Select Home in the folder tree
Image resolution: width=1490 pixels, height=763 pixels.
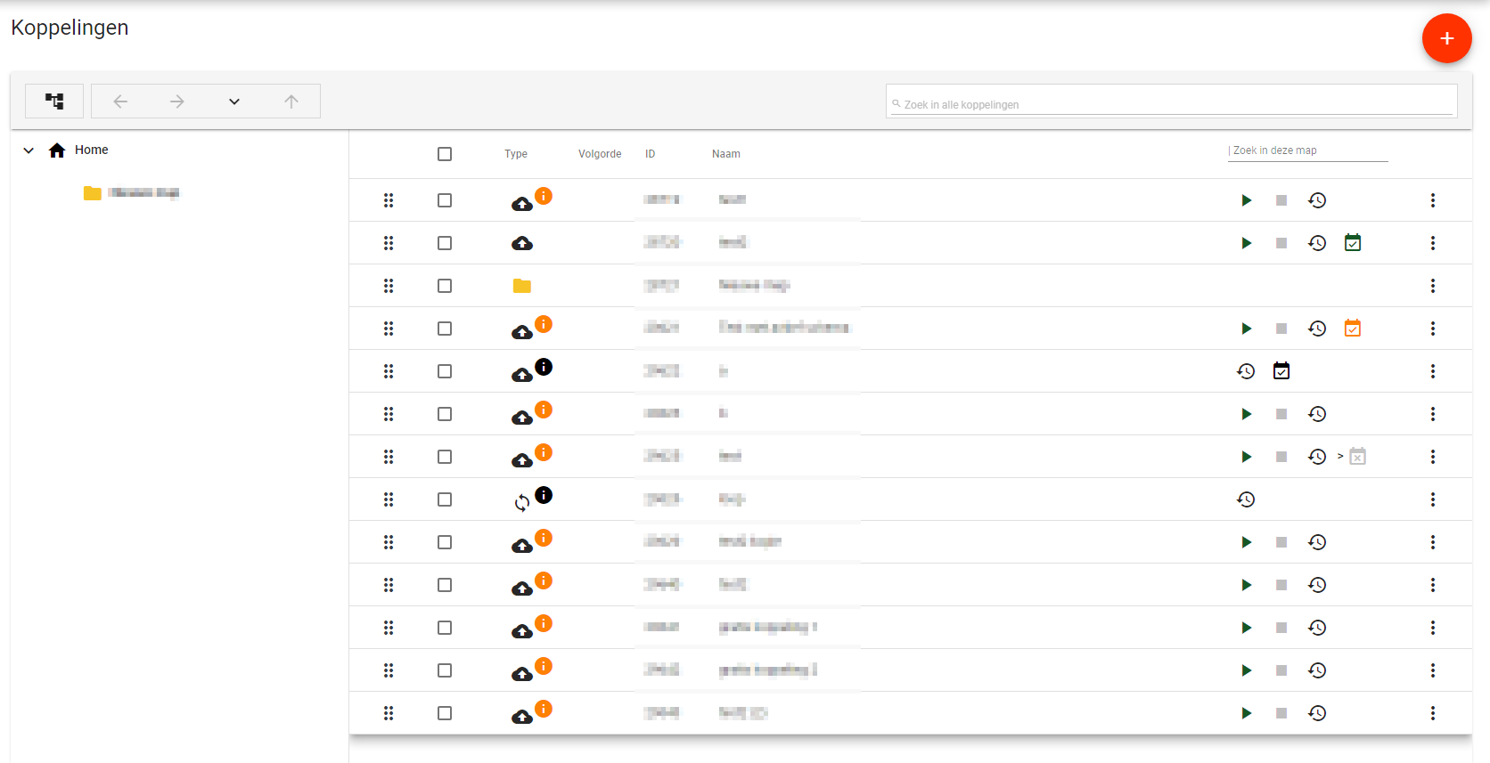(91, 150)
